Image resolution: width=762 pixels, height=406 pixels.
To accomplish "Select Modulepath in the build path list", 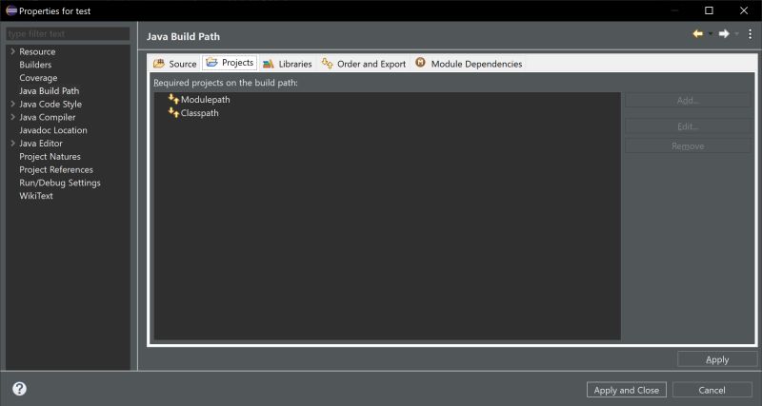I will click(205, 99).
